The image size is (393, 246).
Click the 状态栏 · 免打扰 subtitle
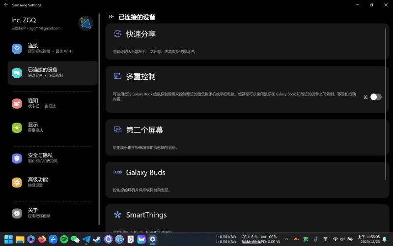tap(42, 106)
